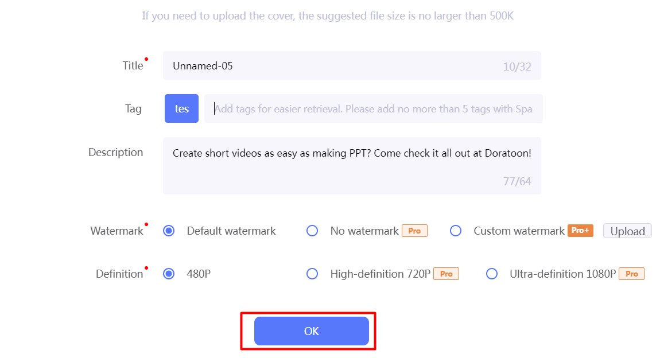
Task: Click the 77/64 description character counter
Action: (x=517, y=182)
